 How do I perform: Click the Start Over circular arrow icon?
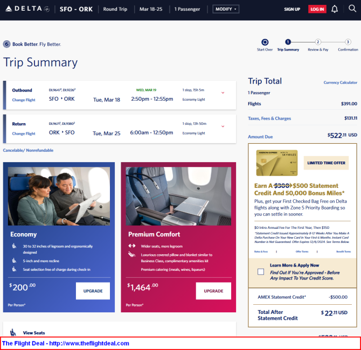[x=265, y=42]
